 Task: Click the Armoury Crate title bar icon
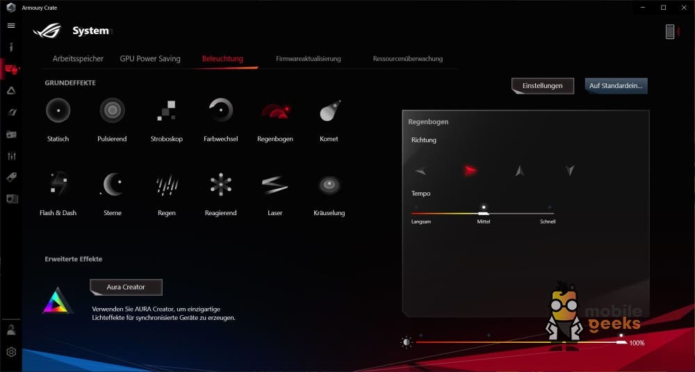click(12, 8)
